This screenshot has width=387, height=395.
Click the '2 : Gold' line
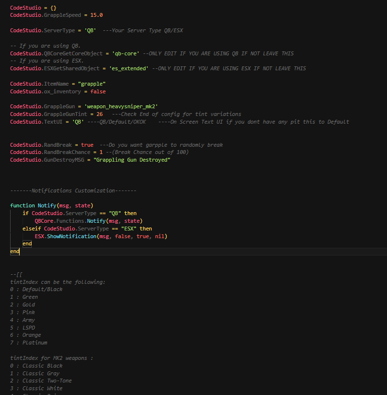23,305
